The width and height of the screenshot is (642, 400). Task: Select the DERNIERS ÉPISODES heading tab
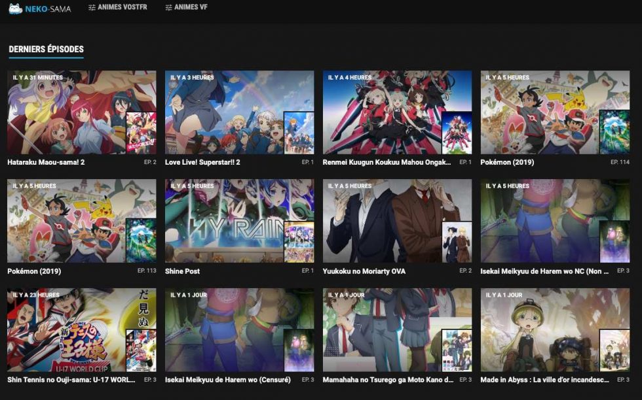[47, 49]
